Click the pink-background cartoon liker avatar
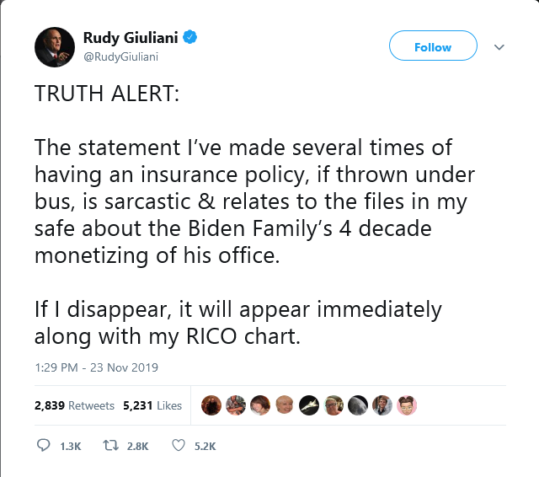The height and width of the screenshot is (477, 539). 407,405
